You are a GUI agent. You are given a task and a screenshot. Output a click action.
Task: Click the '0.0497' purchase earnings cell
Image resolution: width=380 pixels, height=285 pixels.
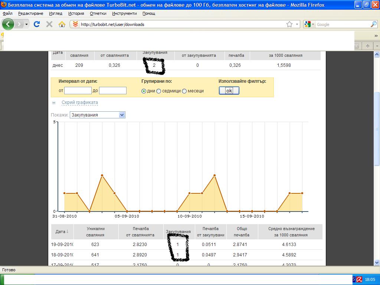[209, 255]
